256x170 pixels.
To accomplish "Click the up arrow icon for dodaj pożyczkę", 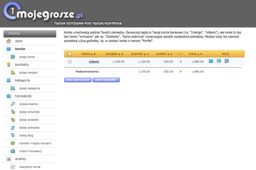I will coord(13,127).
